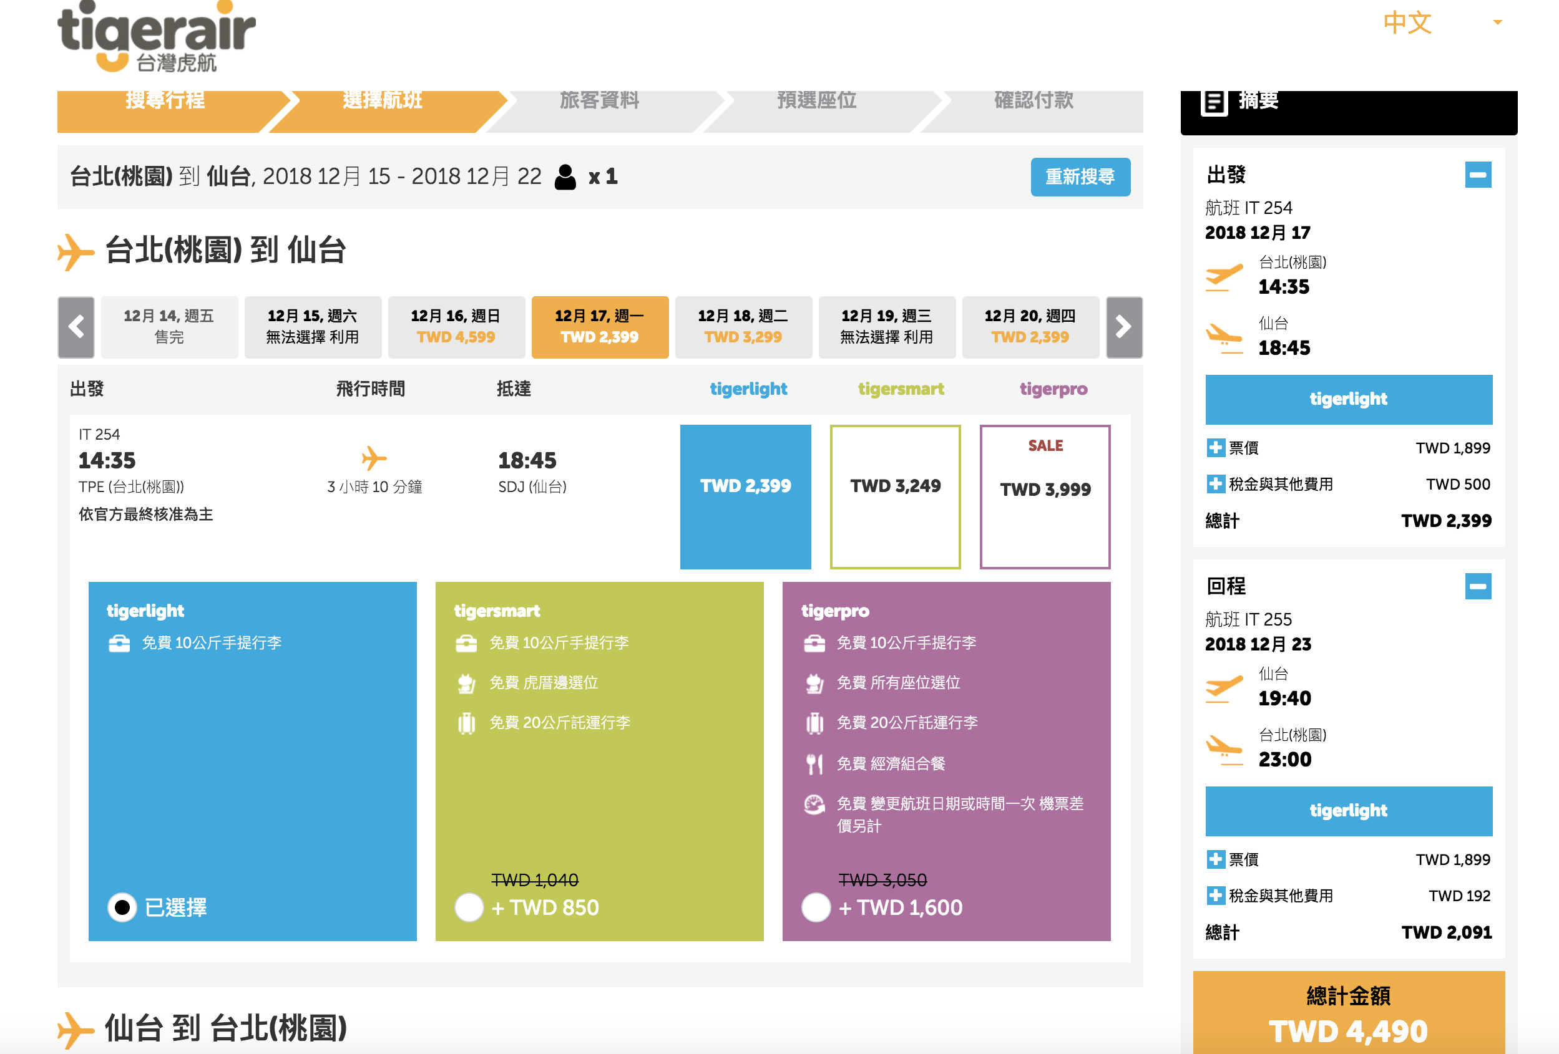Click tigerpro flight change icon
The image size is (1559, 1054).
(x=814, y=804)
